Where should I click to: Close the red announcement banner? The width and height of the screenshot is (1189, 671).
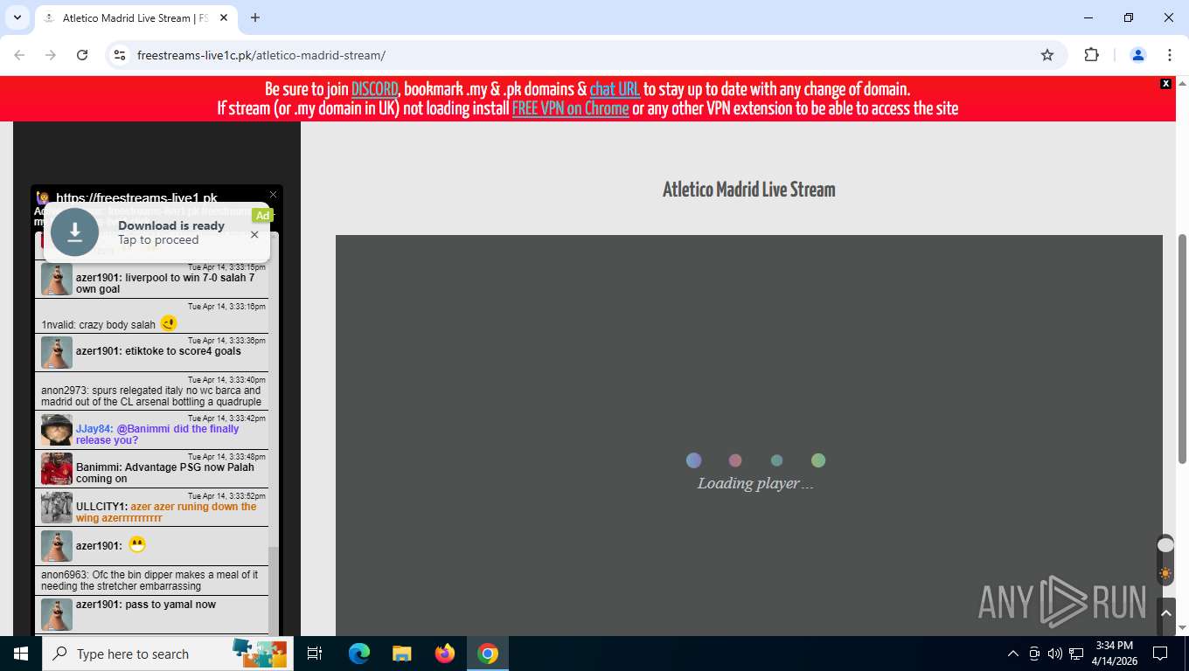pos(1165,84)
